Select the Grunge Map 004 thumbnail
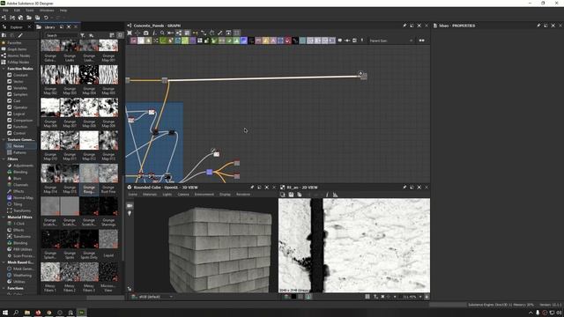This screenshot has width=564, height=317. click(x=89, y=74)
